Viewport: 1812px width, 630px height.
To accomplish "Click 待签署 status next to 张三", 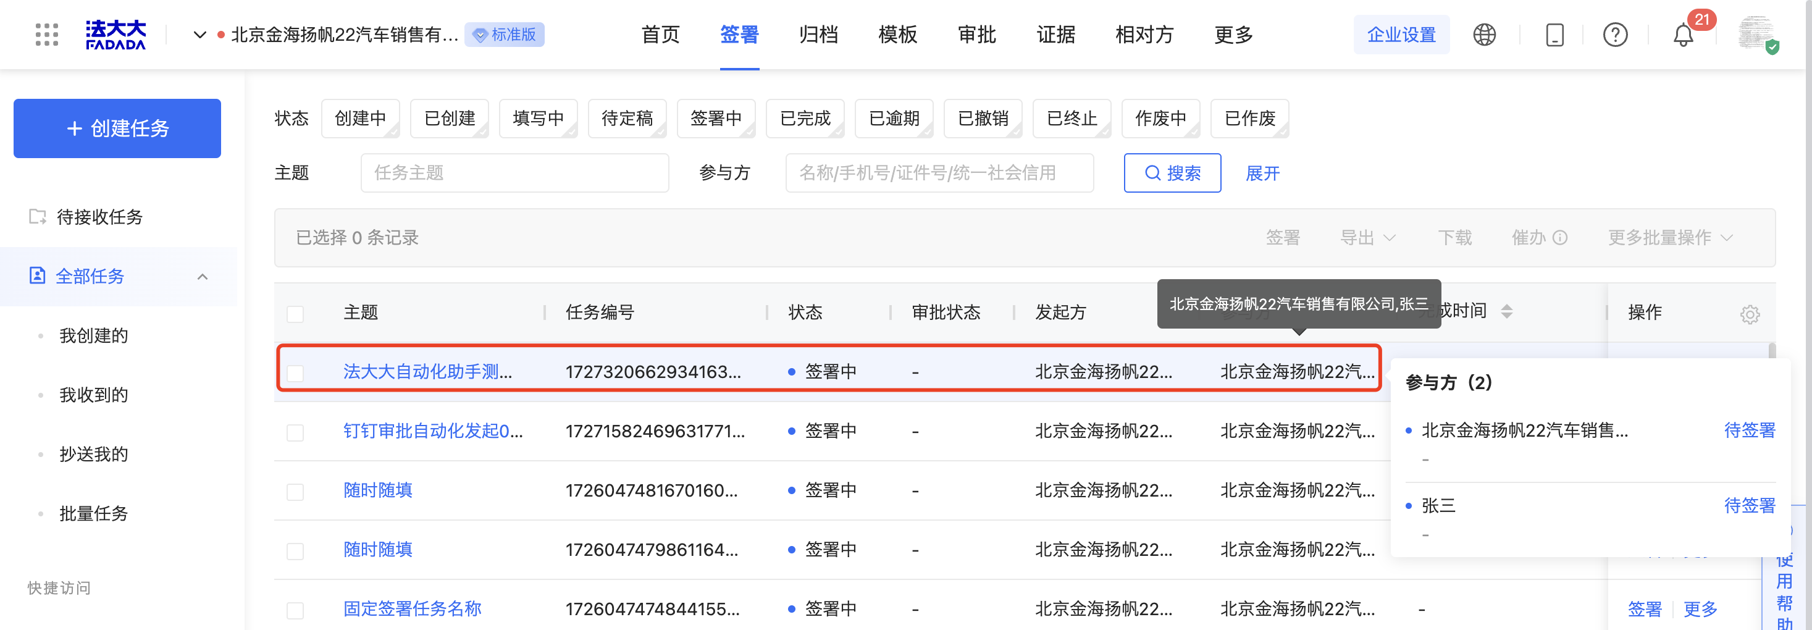I will 1750,505.
